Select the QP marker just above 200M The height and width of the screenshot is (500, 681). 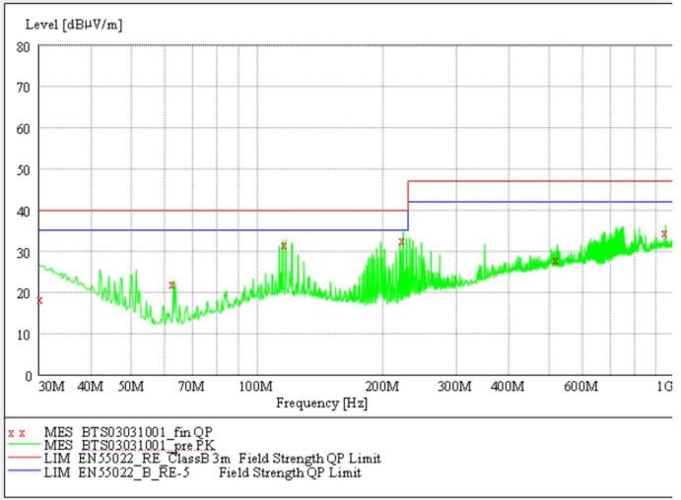click(401, 241)
